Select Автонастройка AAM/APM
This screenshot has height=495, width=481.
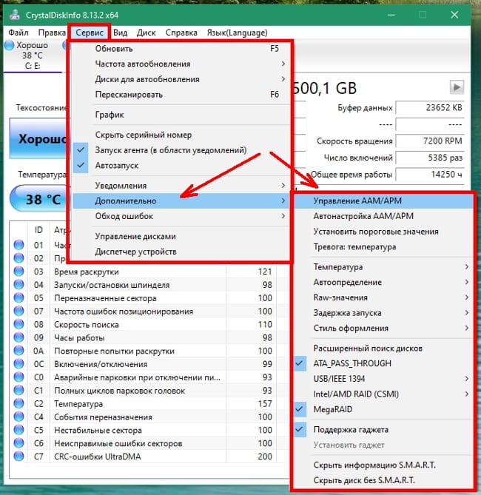(384, 216)
